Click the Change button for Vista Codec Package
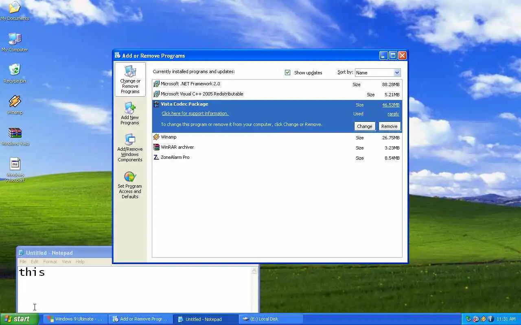 click(x=365, y=126)
